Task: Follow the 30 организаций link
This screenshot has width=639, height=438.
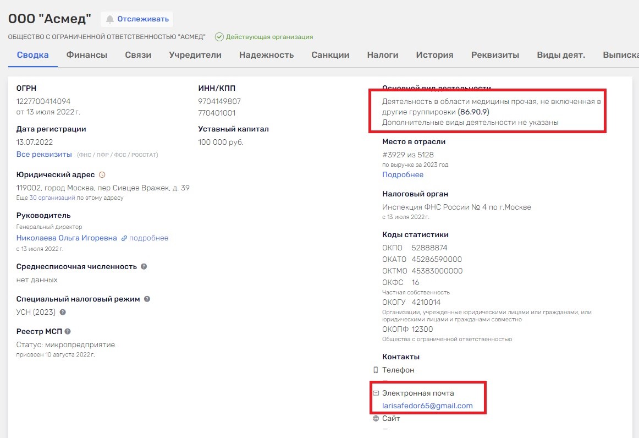Action: tap(52, 198)
